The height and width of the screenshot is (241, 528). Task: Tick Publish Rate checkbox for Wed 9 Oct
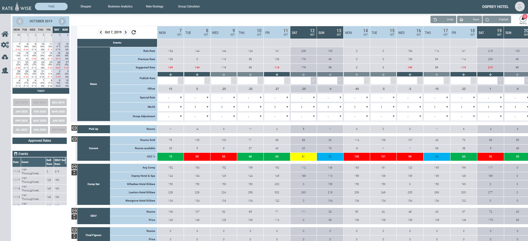pos(234,80)
